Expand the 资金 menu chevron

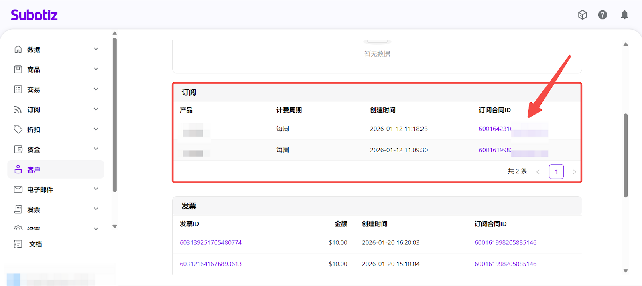(96, 149)
